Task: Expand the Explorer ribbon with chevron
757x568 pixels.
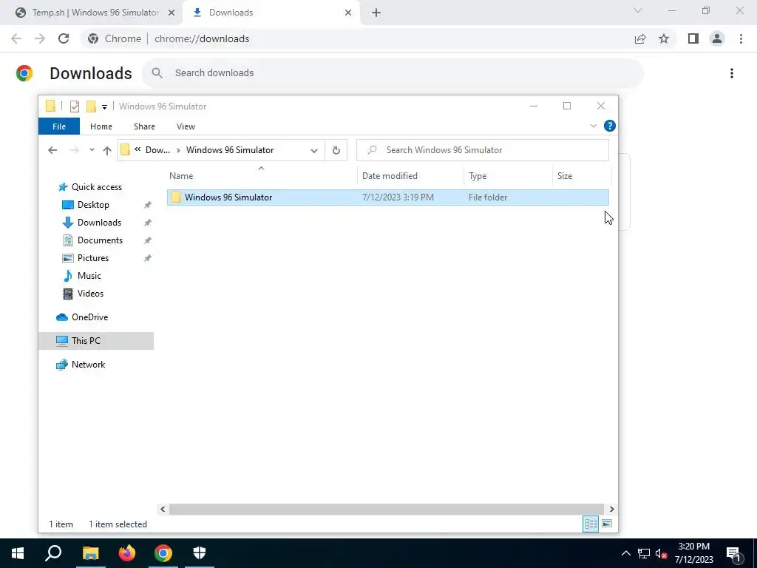Action: tap(594, 126)
